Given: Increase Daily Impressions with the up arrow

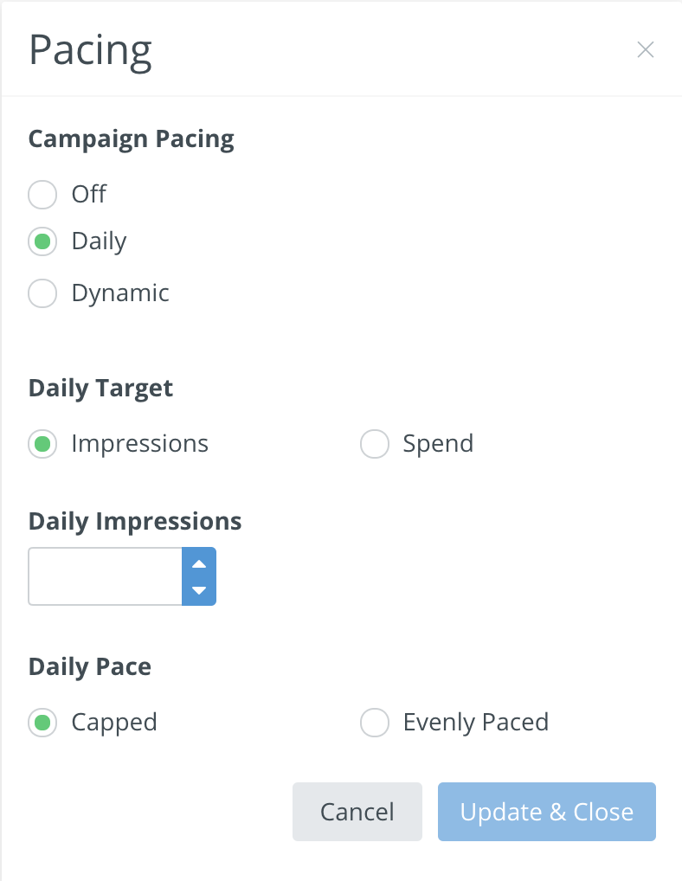Looking at the screenshot, I should point(199,563).
